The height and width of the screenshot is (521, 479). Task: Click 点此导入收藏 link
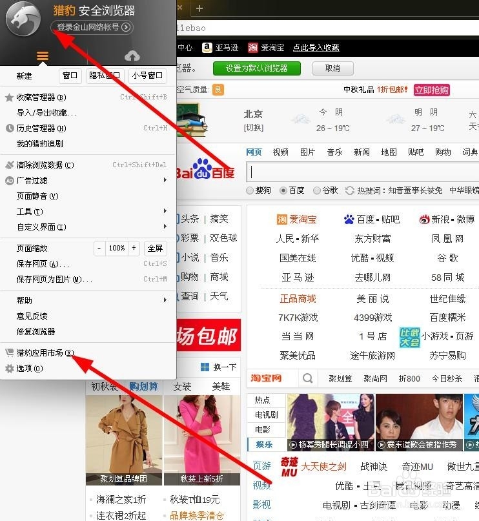coord(316,48)
